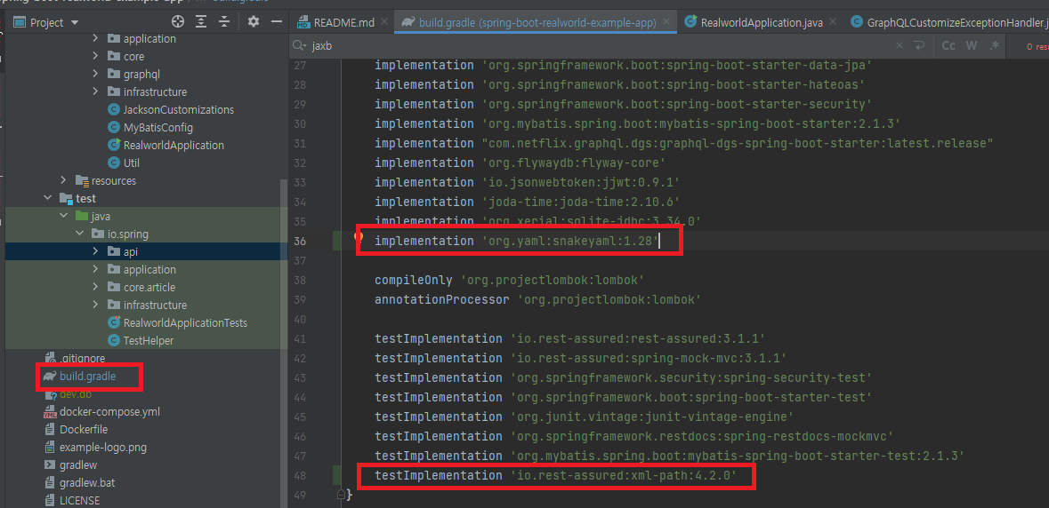Click the Dockerfile file icon
The height and width of the screenshot is (508, 1049).
[x=50, y=429]
